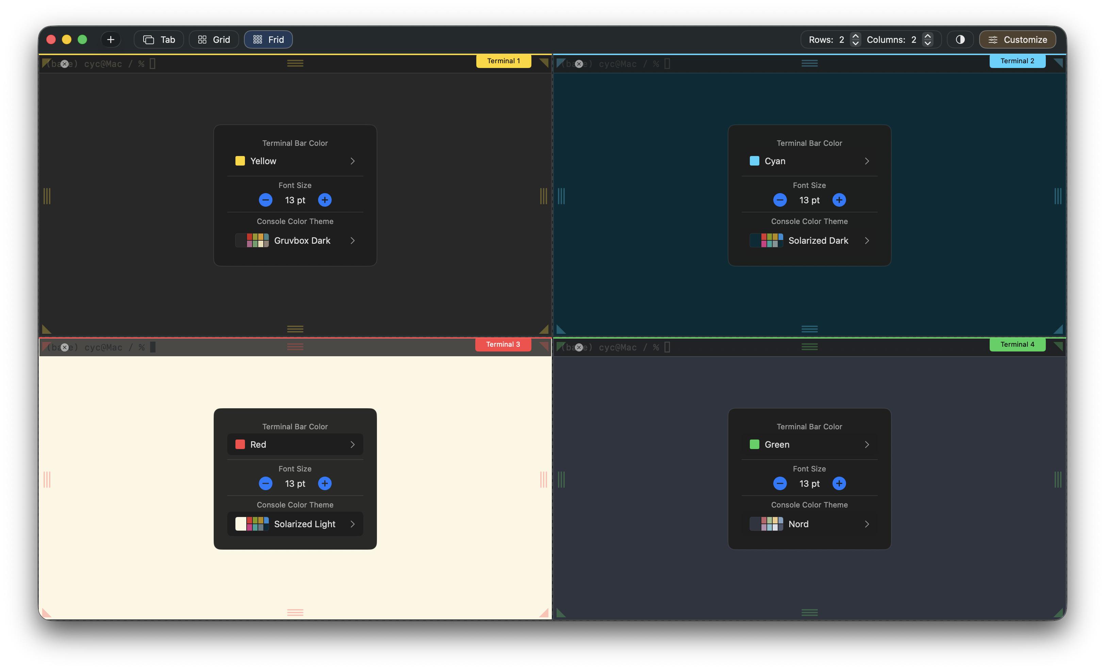1105x671 pixels.
Task: Click the Gruvbox Dark theme preview thumbnail
Action: [252, 241]
